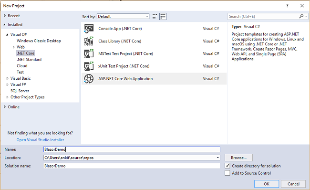Viewport: 310px width, 190px height.
Task: Select ASP.NET Core Web Application globe icon
Action: pos(89,79)
